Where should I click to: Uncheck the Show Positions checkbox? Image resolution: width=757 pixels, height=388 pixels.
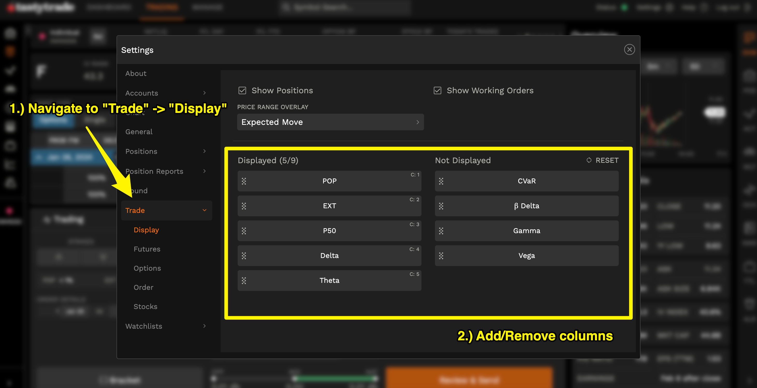(242, 91)
